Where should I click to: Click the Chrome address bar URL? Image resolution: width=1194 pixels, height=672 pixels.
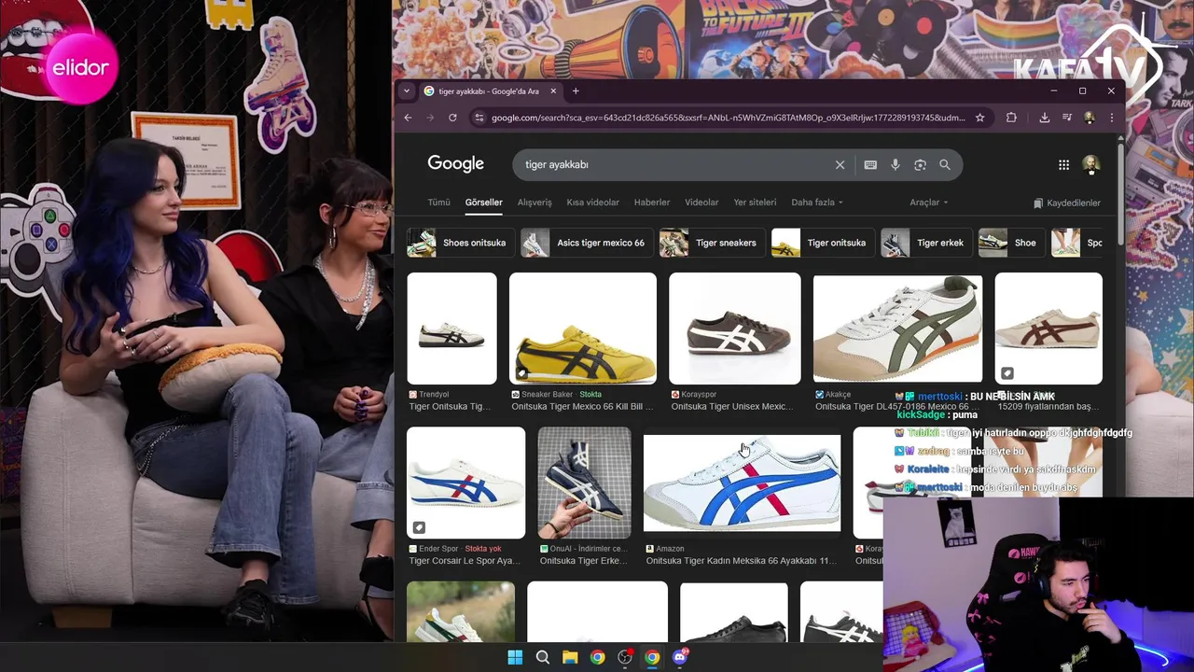(x=728, y=118)
